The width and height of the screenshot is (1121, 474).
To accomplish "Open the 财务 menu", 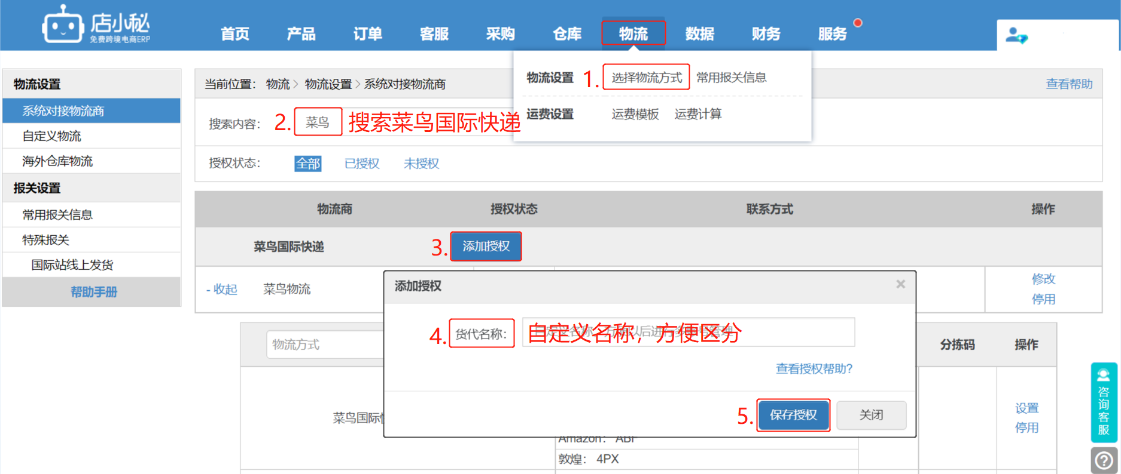I will tap(766, 34).
